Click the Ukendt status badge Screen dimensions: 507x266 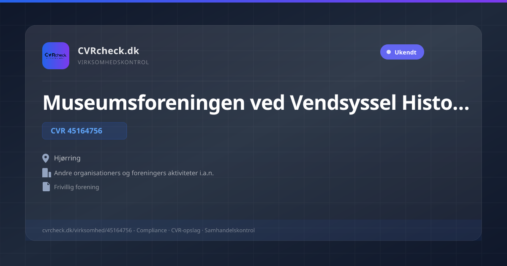pos(402,52)
